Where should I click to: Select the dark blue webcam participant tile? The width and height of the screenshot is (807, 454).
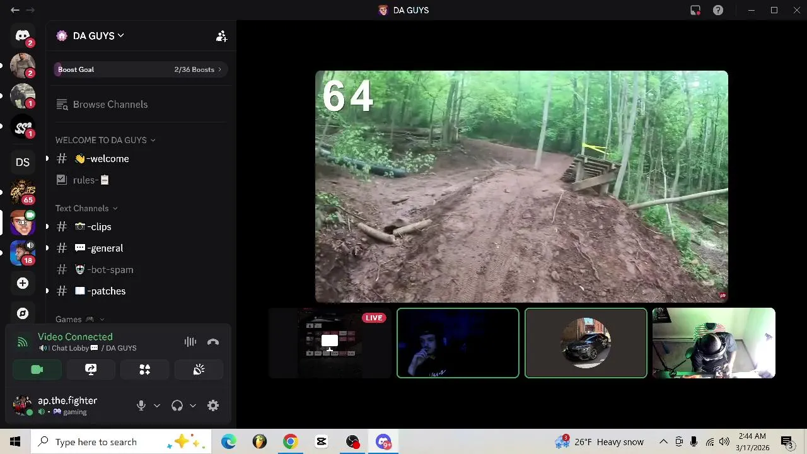tap(458, 343)
